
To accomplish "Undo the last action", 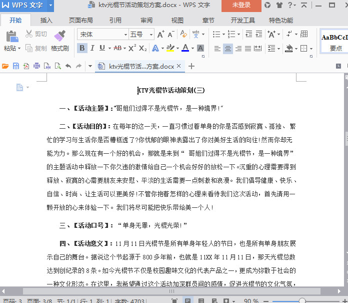I will (68, 66).
